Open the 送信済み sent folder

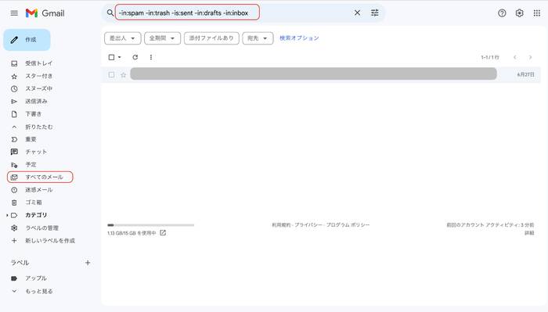[36, 101]
